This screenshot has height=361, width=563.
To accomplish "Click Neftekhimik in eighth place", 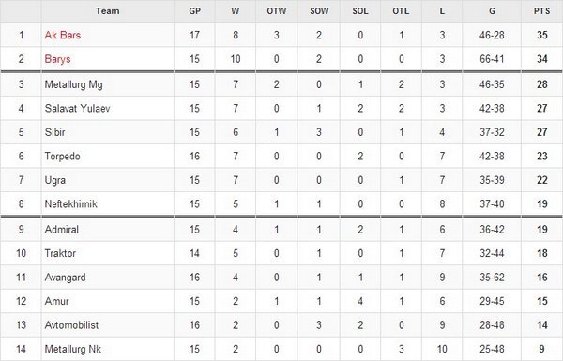I will [x=71, y=203].
